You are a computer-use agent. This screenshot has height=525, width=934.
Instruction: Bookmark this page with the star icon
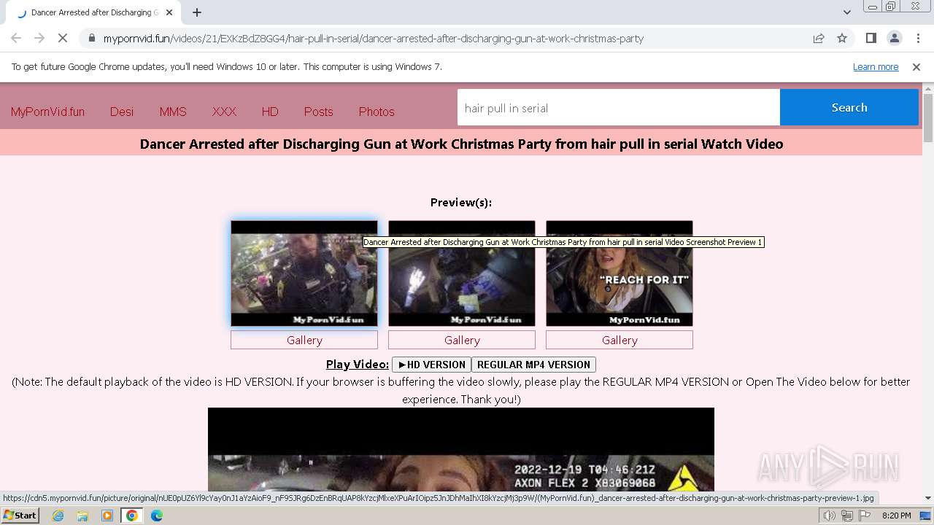(842, 38)
